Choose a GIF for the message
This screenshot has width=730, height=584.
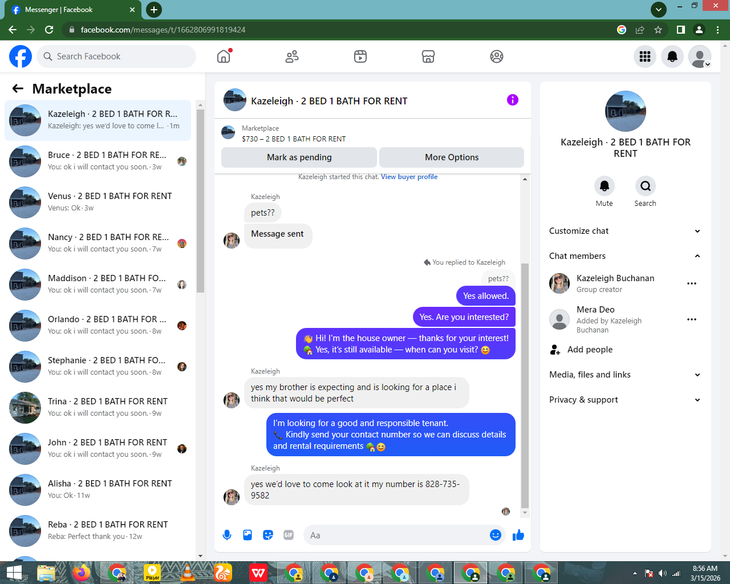point(289,535)
